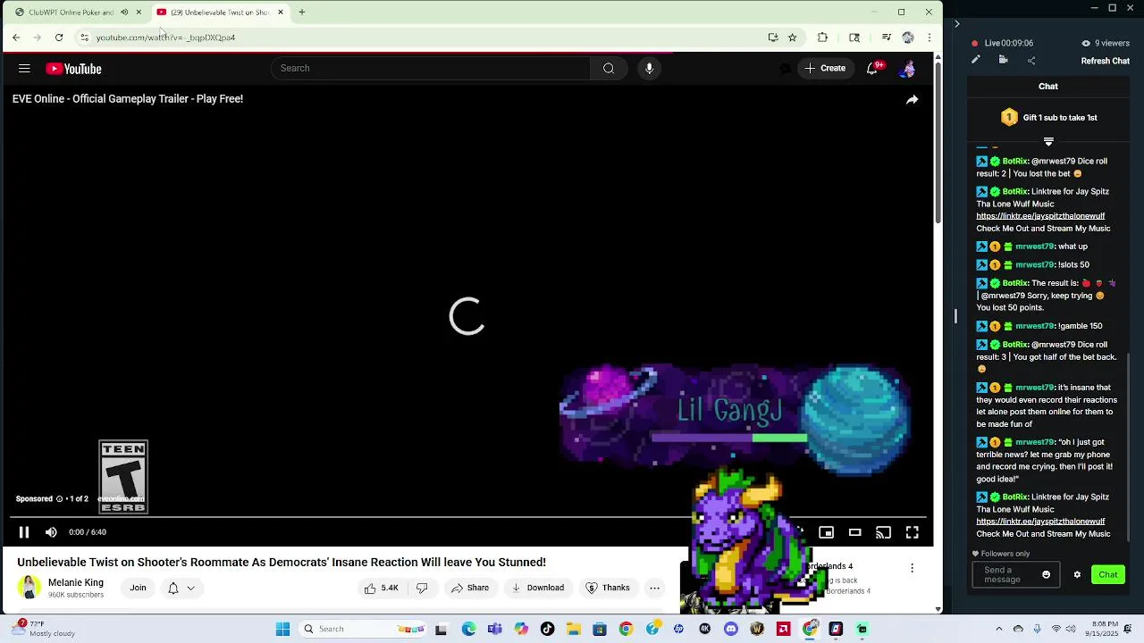Bookmark this page with star icon
Screen dimensions: 1144x643
point(792,38)
